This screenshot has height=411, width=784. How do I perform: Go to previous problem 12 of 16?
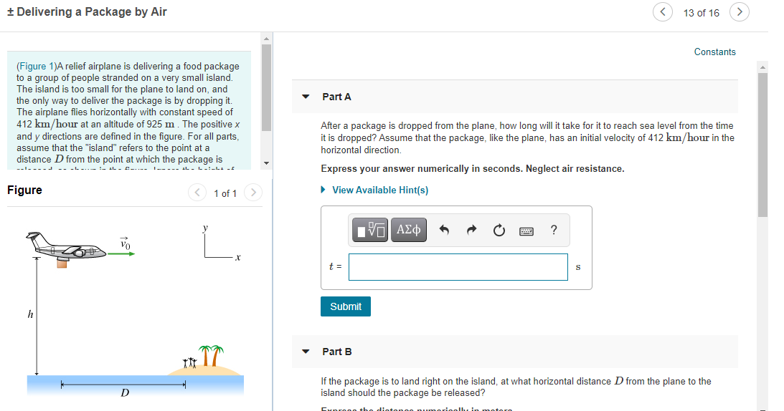point(663,12)
